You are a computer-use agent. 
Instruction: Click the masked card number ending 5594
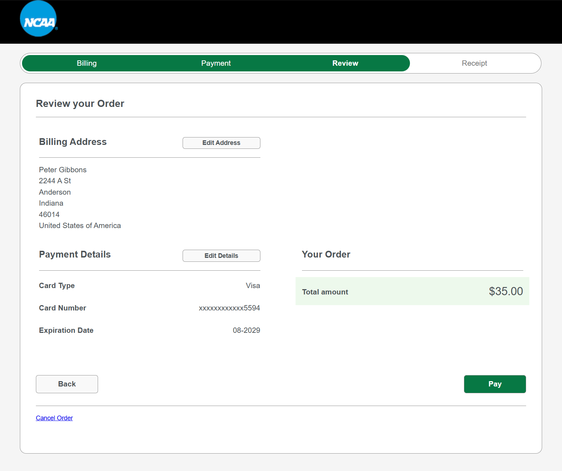pos(229,308)
